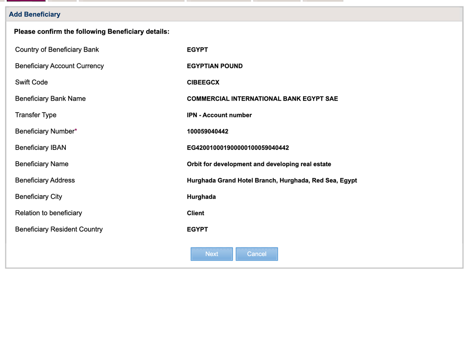Click the COMMERCIAL INTERNATIONAL BANK EGYPT SAE text
Viewport: 476px width, 347px height.
[263, 99]
